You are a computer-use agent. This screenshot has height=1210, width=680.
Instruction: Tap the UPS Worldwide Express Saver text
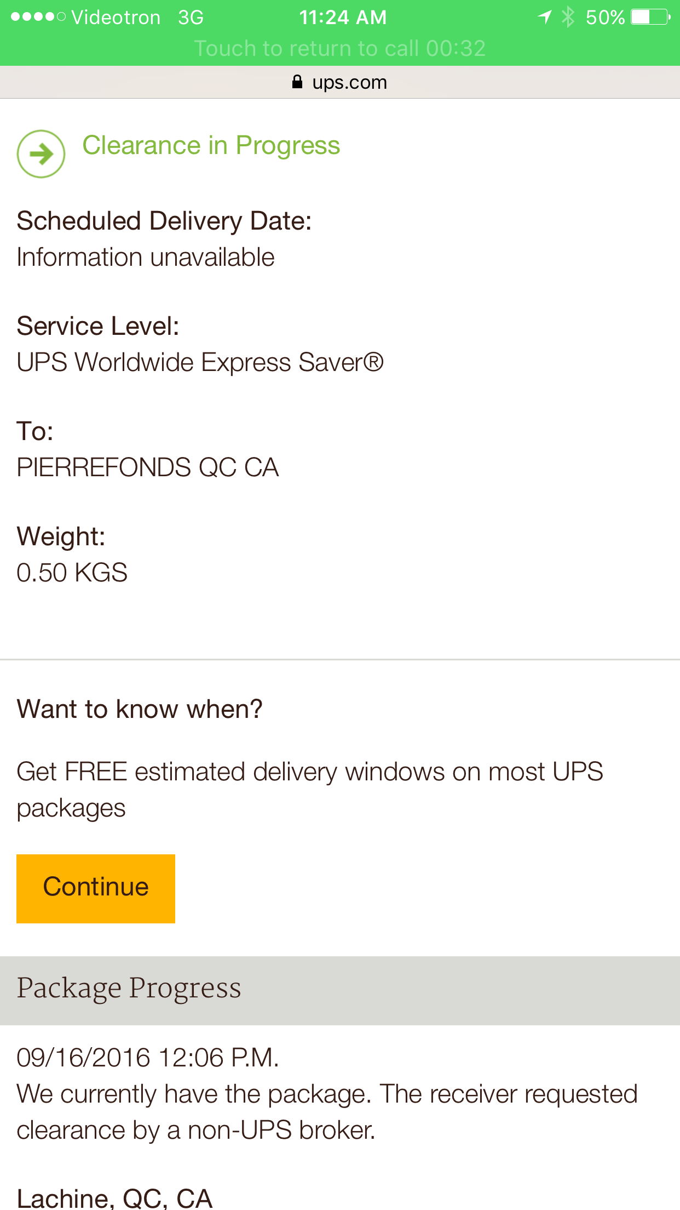(x=200, y=363)
